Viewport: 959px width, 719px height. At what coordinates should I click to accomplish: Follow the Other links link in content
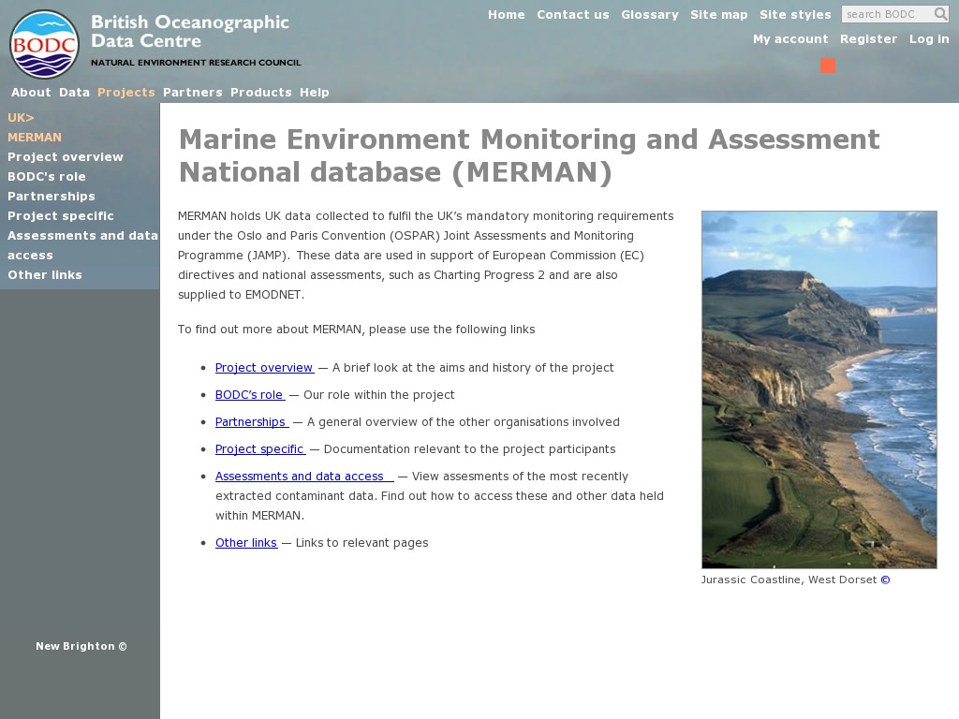coord(246,543)
